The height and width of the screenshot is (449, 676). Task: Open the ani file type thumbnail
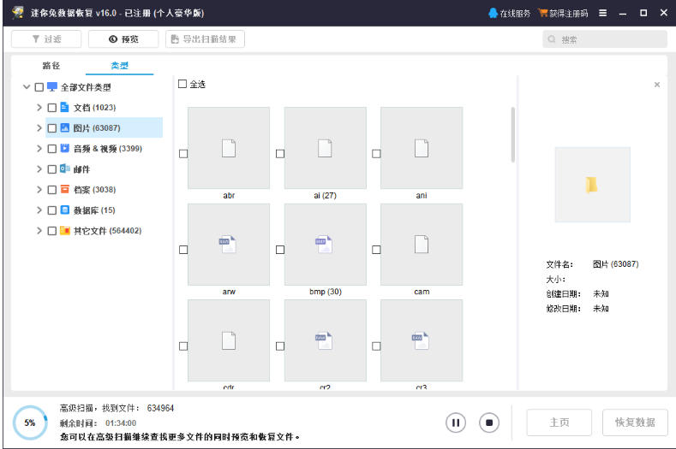click(x=422, y=148)
